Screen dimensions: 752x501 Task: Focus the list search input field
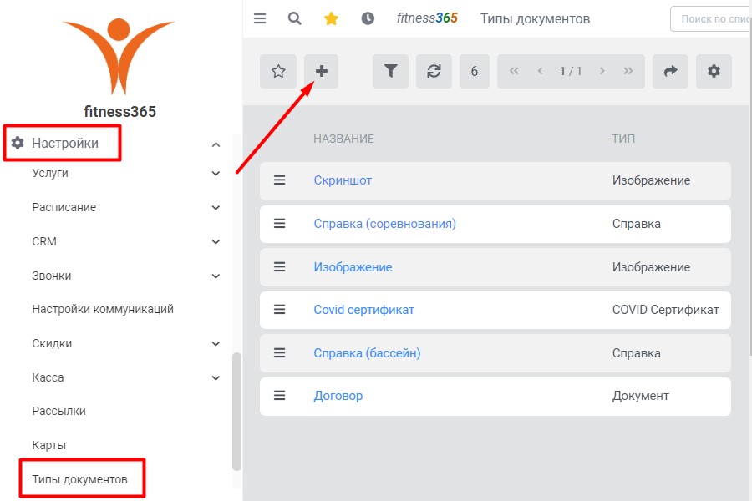pos(711,19)
